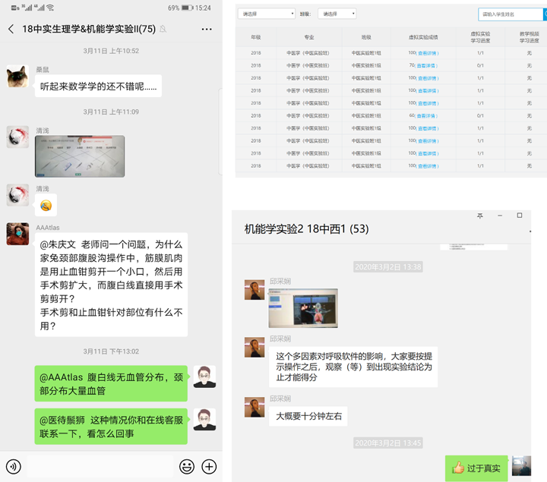Click 桑鼠's cat avatar

(17, 77)
